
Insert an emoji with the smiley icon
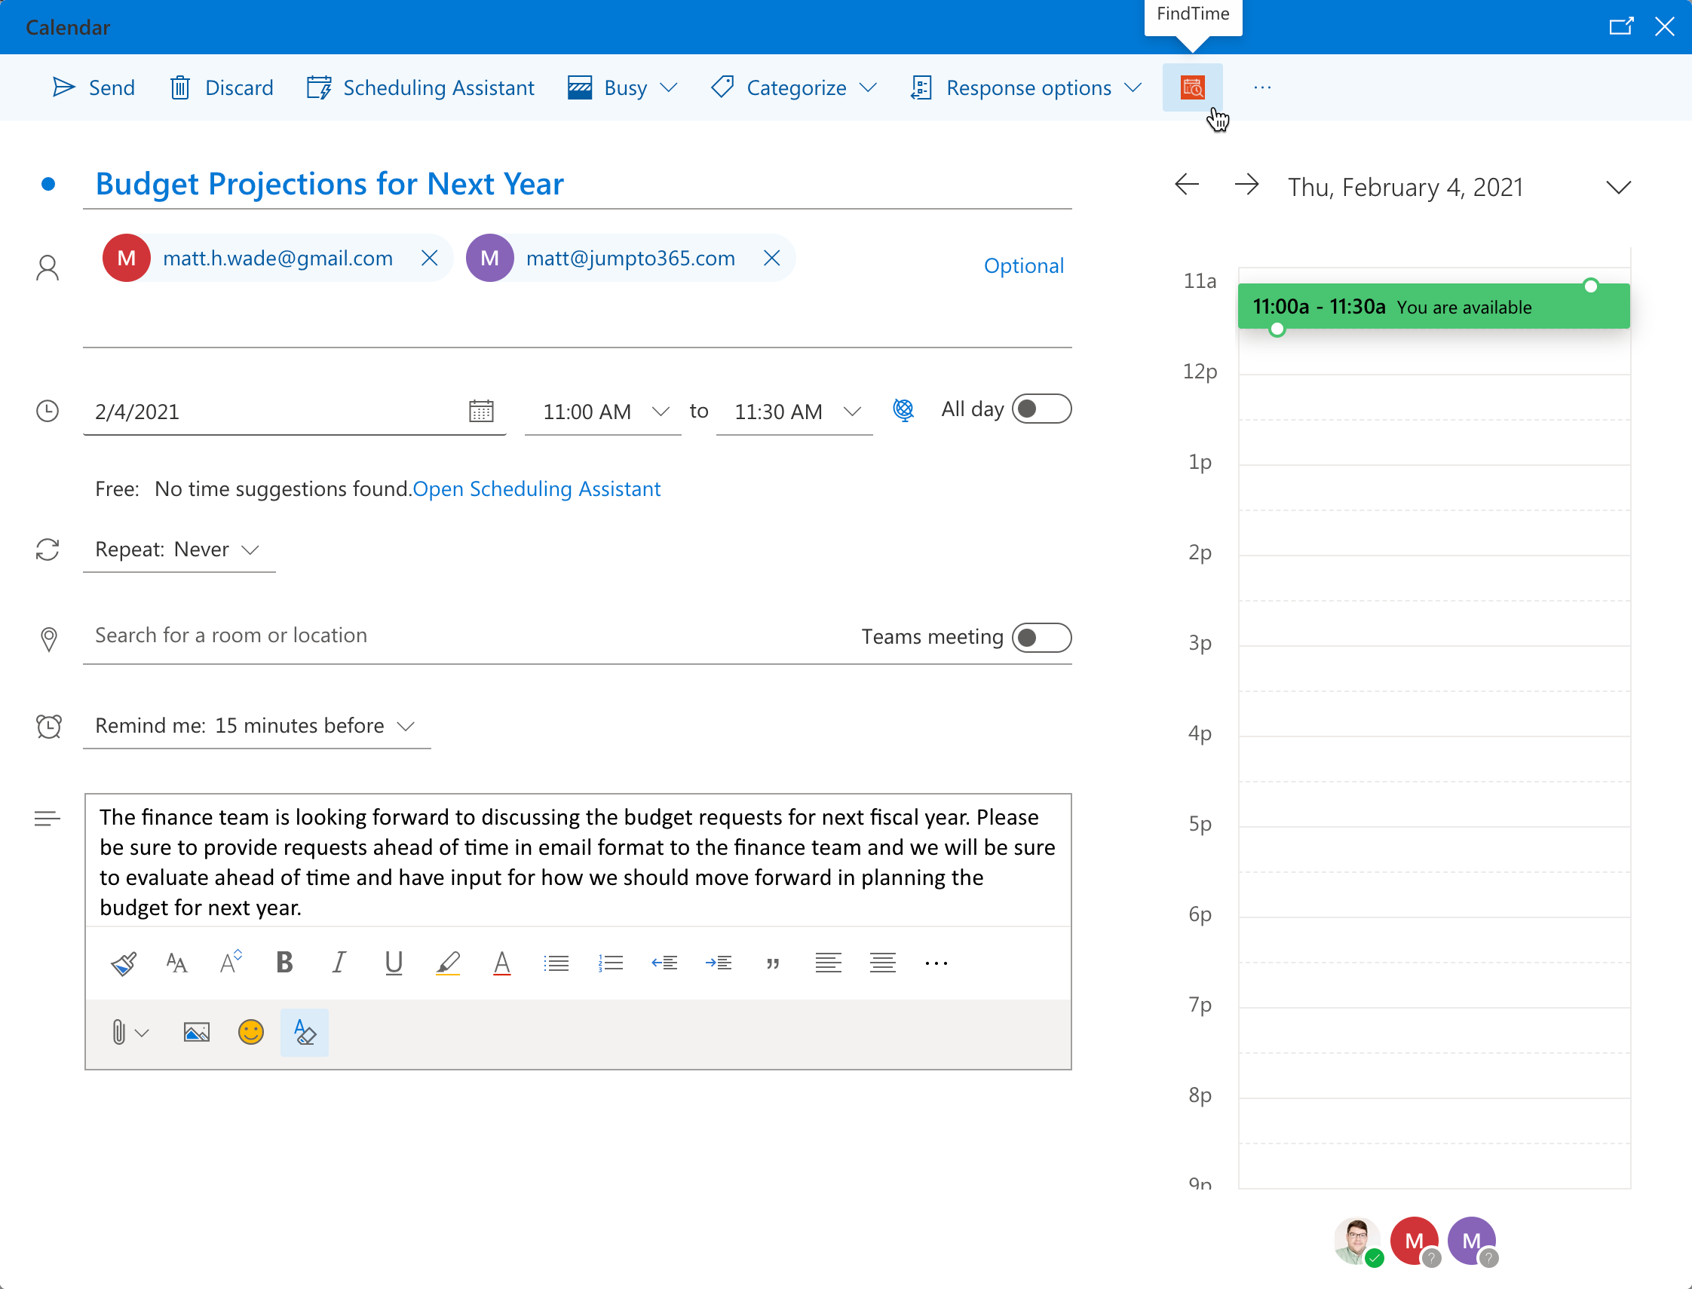pos(250,1032)
